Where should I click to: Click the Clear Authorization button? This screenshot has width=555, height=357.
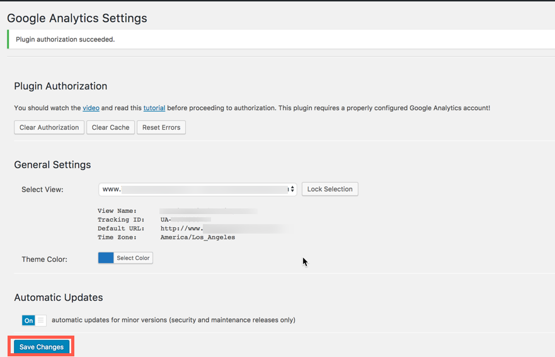tap(49, 127)
